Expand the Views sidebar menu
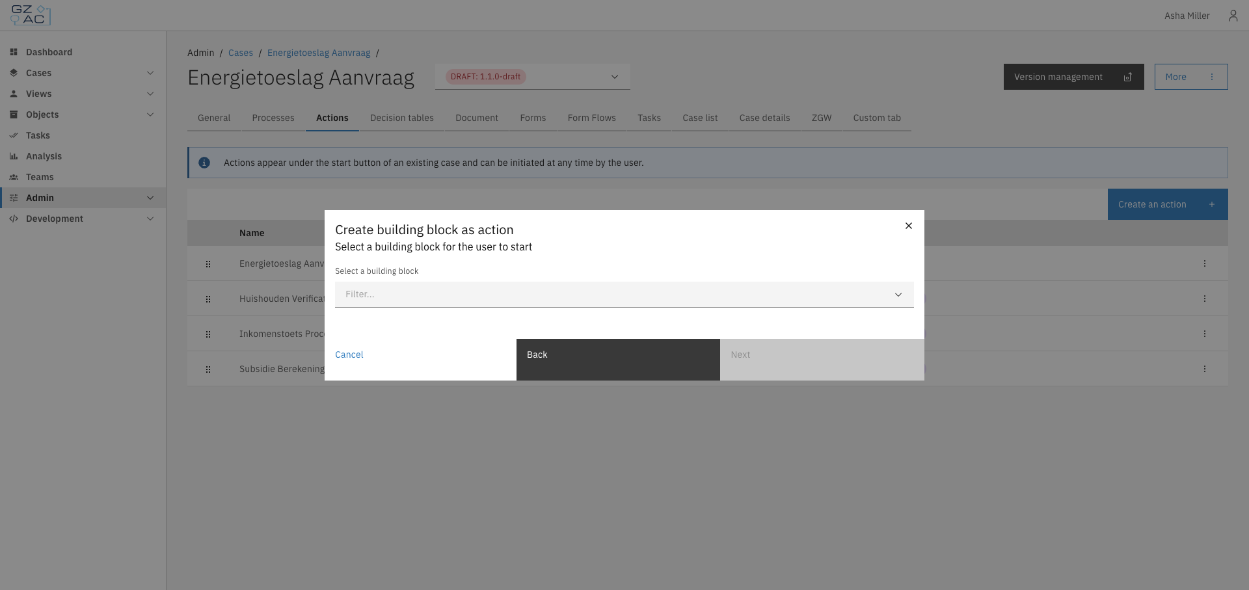 pyautogui.click(x=150, y=94)
